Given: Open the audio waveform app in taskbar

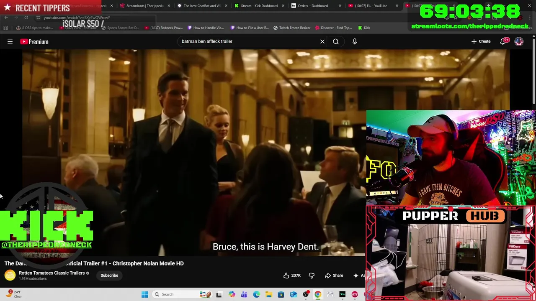Looking at the screenshot, I should 343,294.
